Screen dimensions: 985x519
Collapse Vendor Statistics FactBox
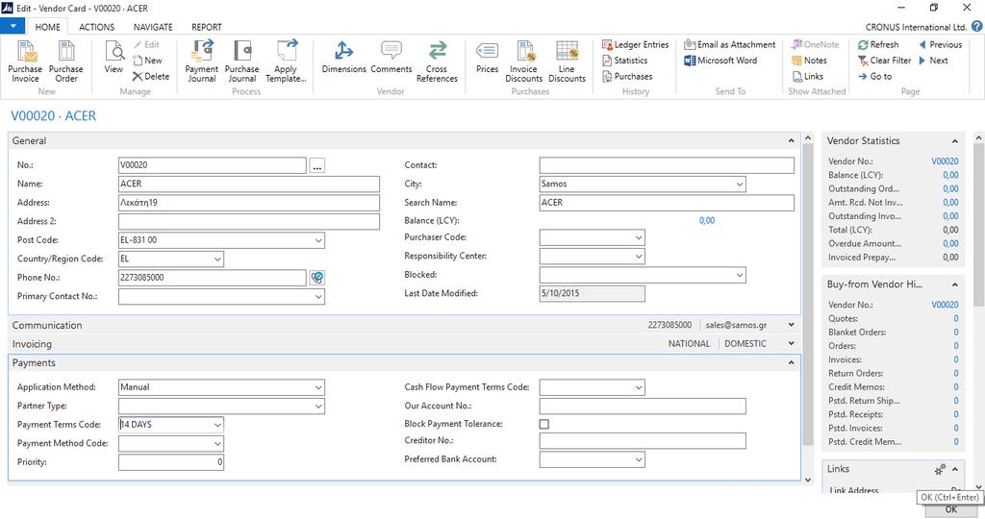955,141
